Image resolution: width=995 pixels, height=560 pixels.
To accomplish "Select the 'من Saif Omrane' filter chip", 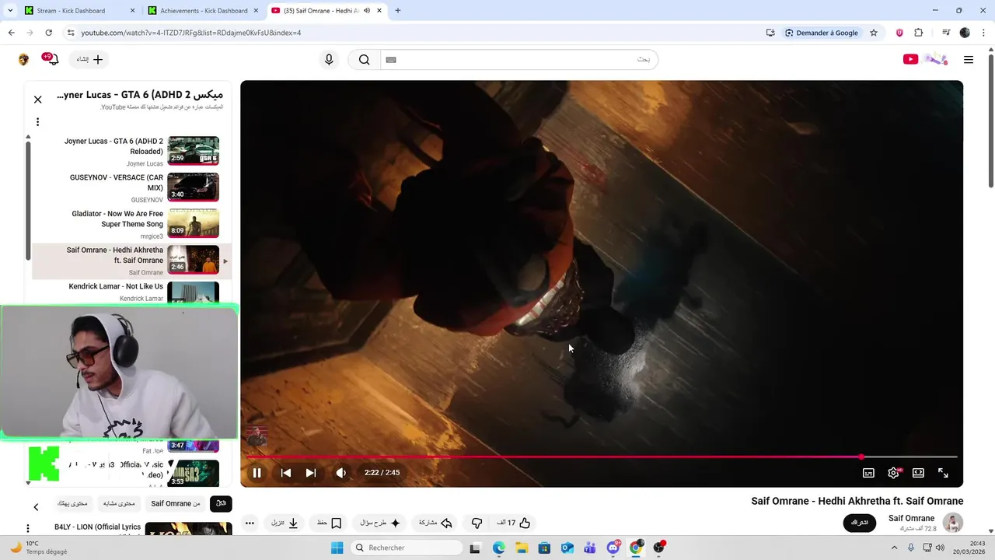I will pos(175,503).
